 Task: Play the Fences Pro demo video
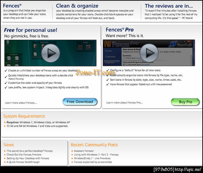click(149, 53)
